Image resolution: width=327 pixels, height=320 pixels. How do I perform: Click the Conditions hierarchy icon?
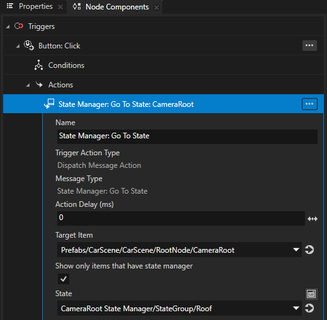pos(38,65)
